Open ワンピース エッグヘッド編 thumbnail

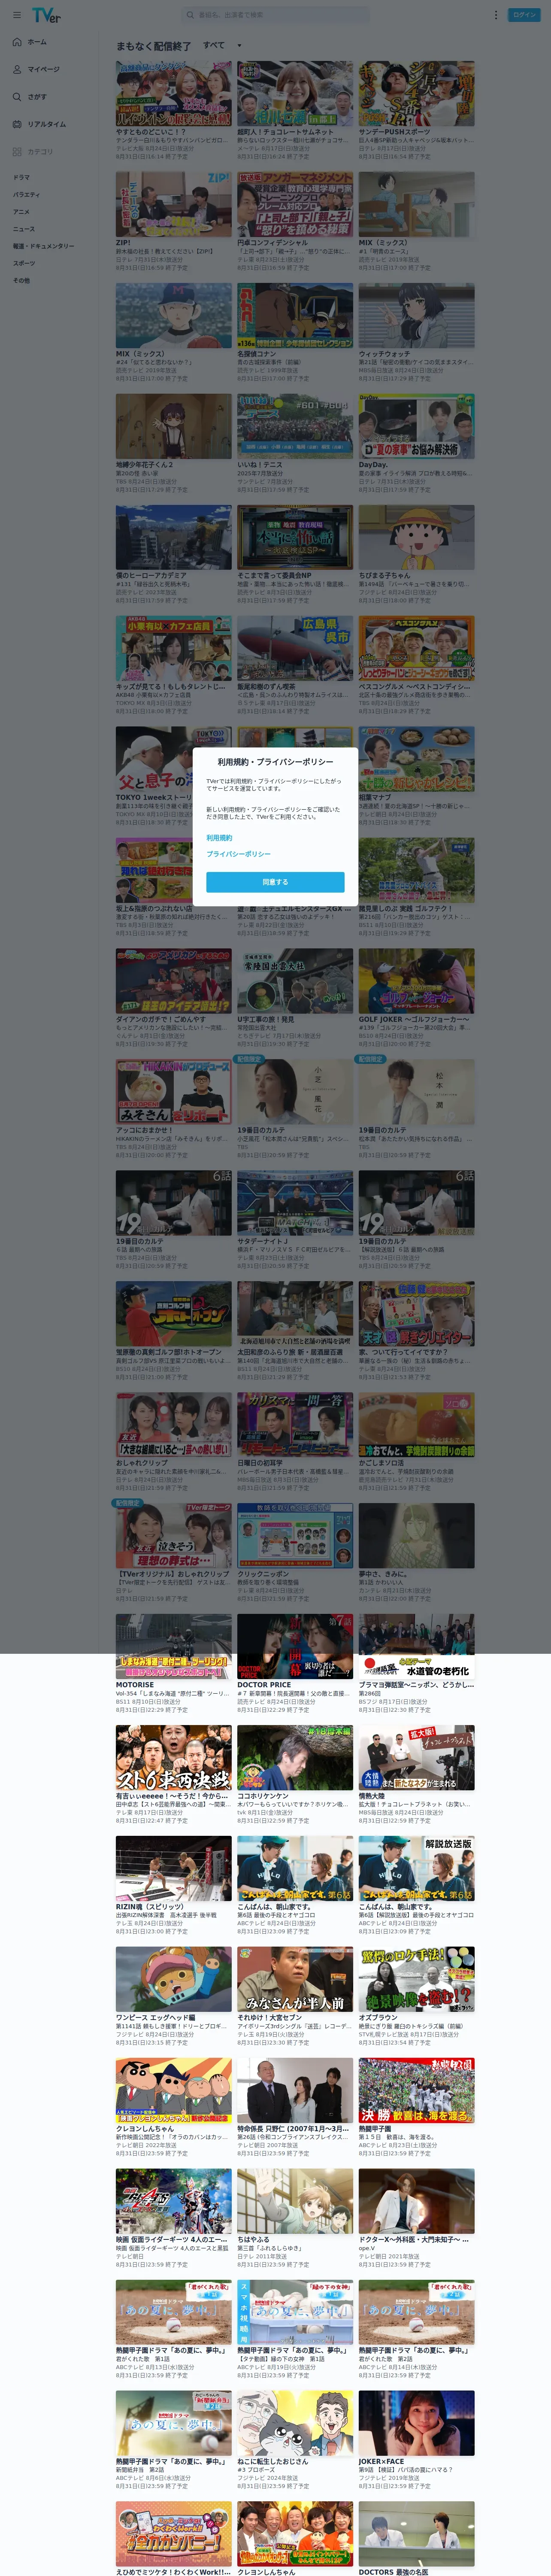click(173, 1979)
